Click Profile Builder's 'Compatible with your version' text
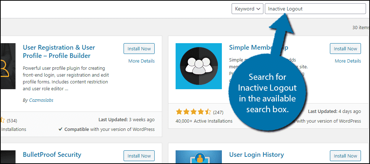Image resolution: width=370 pixels, height=164 pixels. [107, 129]
